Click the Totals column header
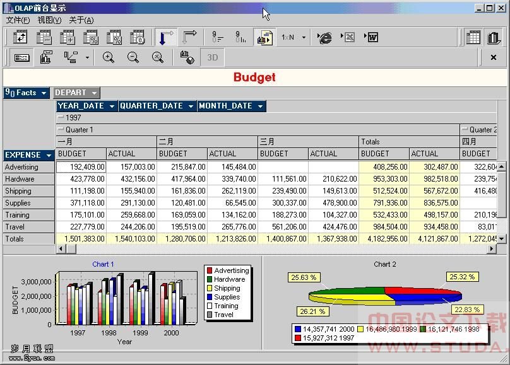510x365 pixels. tap(409, 142)
